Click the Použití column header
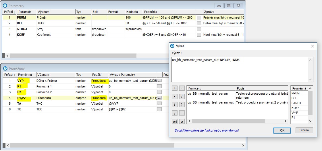This screenshot has height=151, width=322. 100,75
